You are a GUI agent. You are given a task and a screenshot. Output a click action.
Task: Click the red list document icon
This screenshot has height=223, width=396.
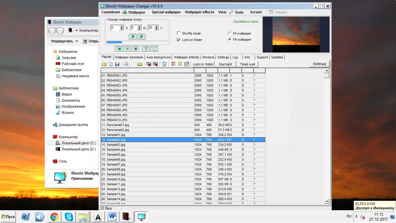click(173, 64)
